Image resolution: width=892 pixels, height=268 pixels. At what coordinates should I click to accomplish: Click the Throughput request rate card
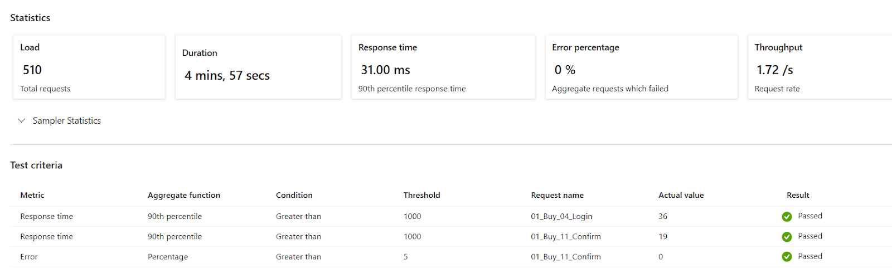(x=820, y=67)
